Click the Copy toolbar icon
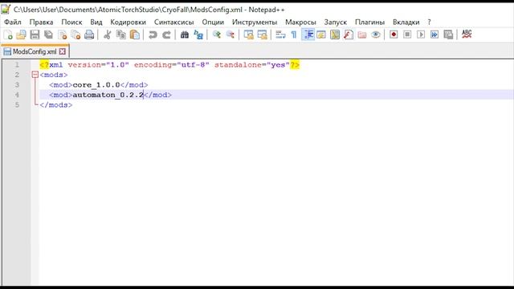The image size is (514, 289). 121,35
